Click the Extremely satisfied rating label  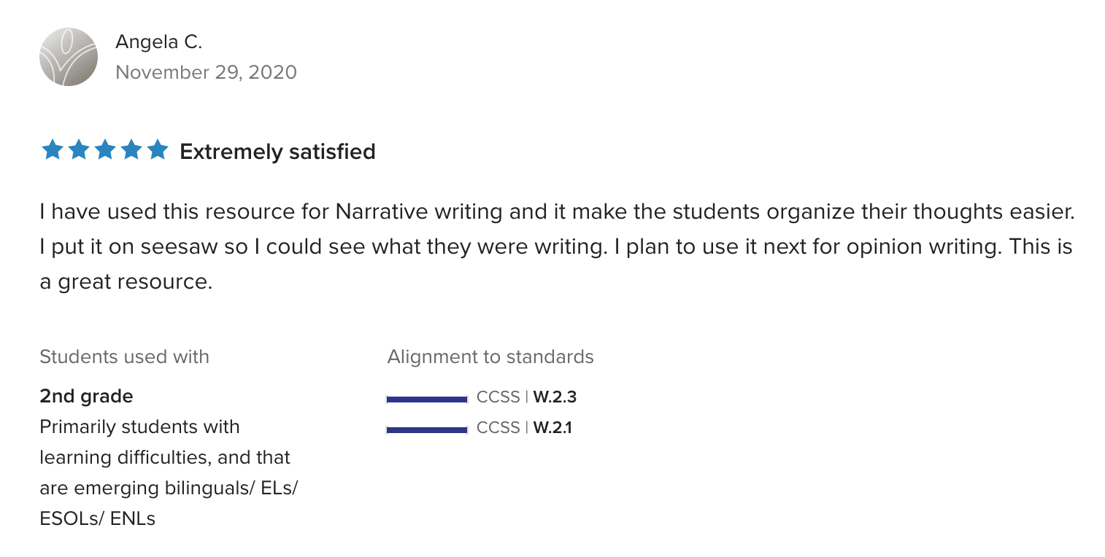(x=277, y=152)
